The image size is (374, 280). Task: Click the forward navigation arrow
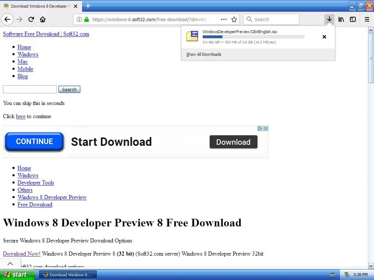[19, 19]
